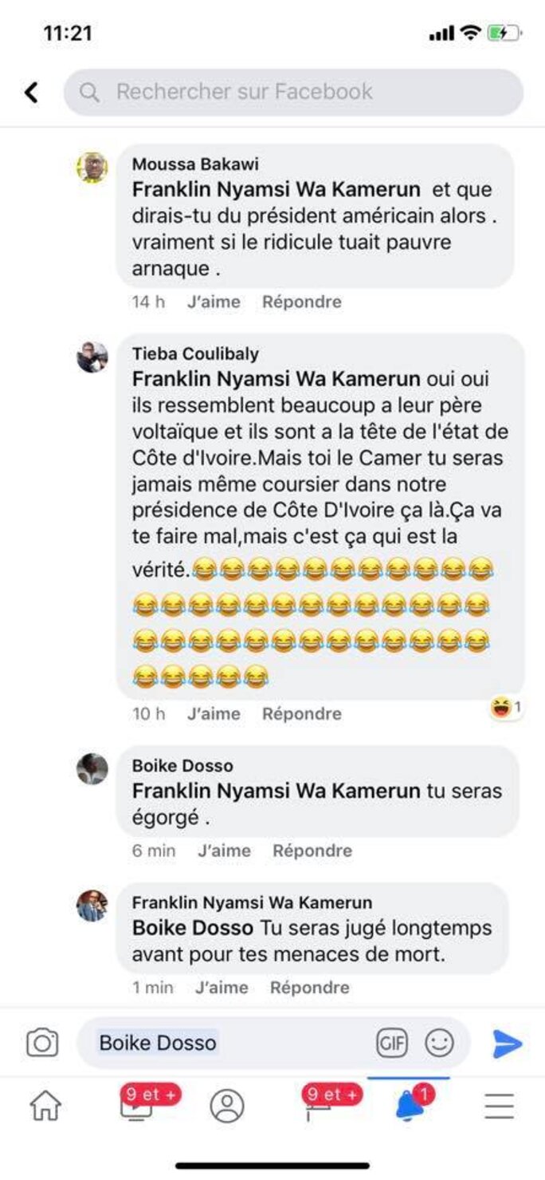Tap Répondre under Franklin Nyamsi's comment
This screenshot has width=545, height=1180.
[x=309, y=988]
